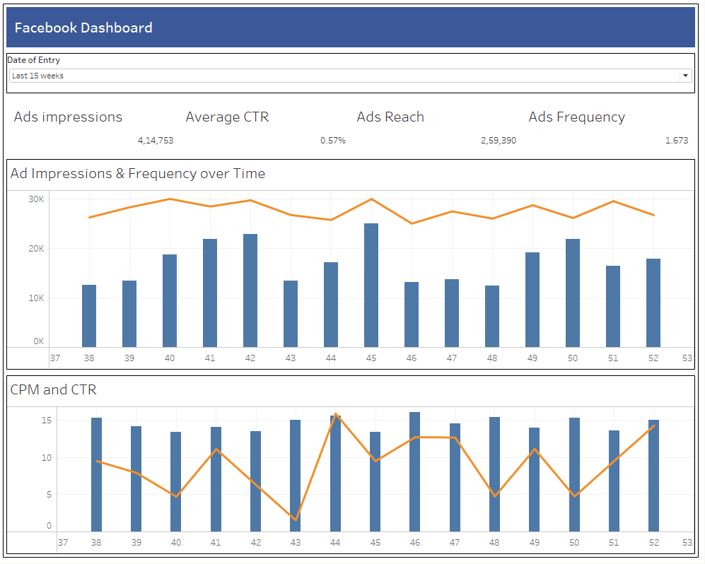This screenshot has width=705, height=564.
Task: Click the 'Average CTR' heading
Action: pos(227,117)
